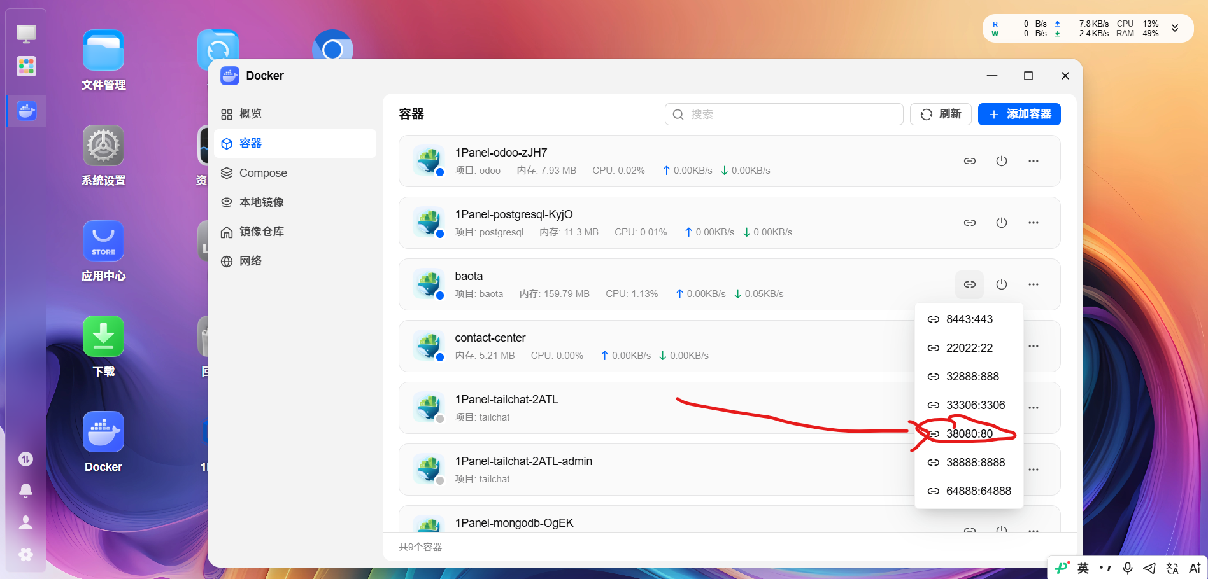Click the 刷新 refresh button
This screenshot has height=579, width=1208.
(941, 114)
